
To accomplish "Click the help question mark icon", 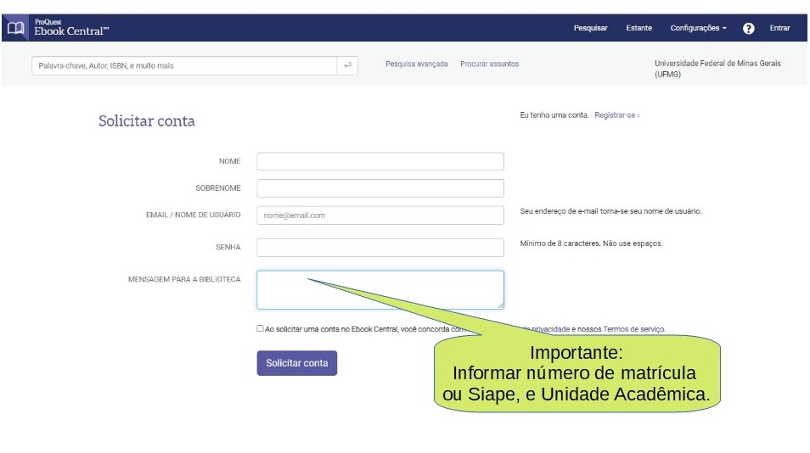I will 748,28.
